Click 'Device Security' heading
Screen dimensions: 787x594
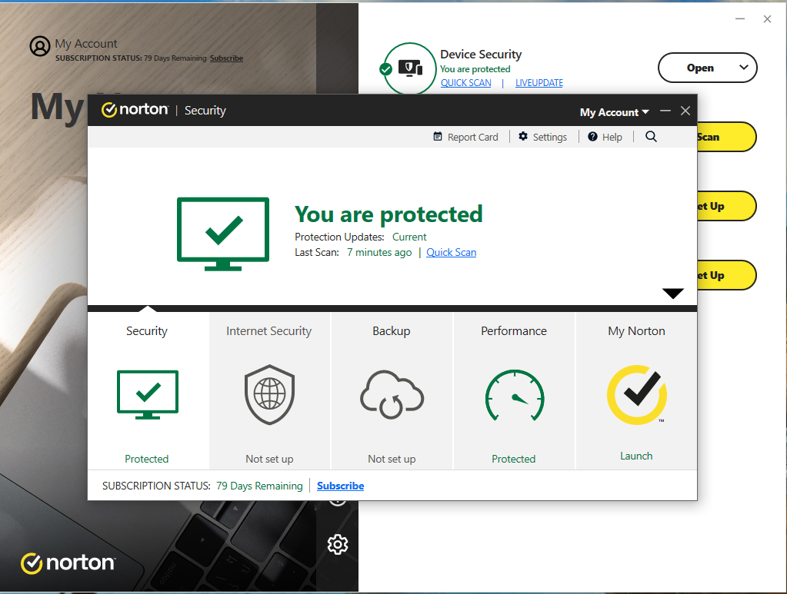(x=481, y=54)
